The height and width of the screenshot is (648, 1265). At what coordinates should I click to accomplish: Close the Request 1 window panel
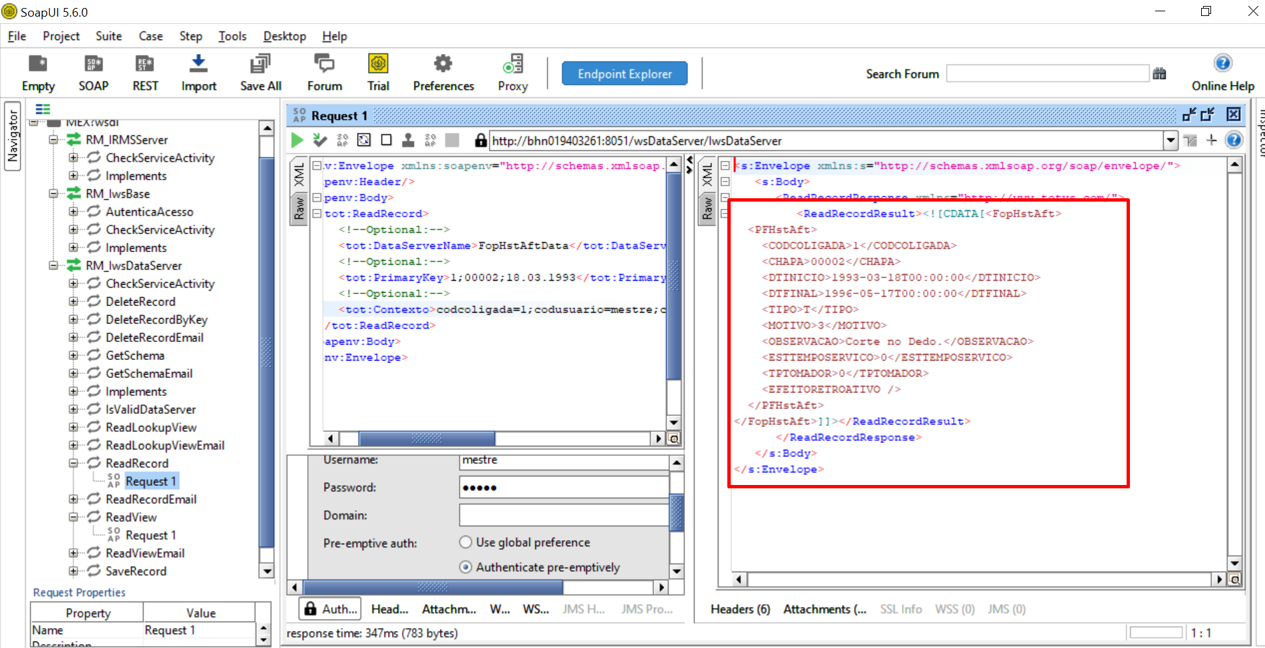pyautogui.click(x=1234, y=114)
